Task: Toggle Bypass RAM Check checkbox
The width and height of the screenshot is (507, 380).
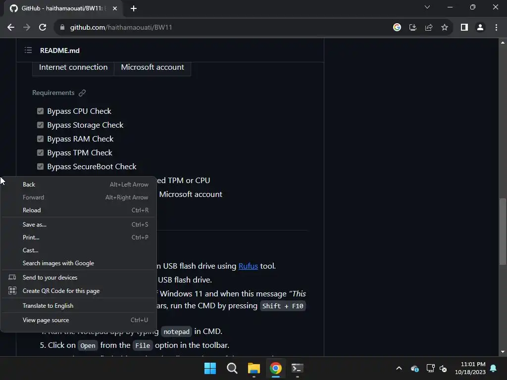Action: pyautogui.click(x=40, y=139)
